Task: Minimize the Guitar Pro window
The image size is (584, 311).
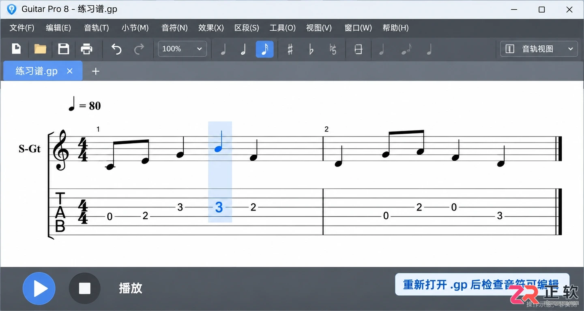Action: (x=514, y=9)
